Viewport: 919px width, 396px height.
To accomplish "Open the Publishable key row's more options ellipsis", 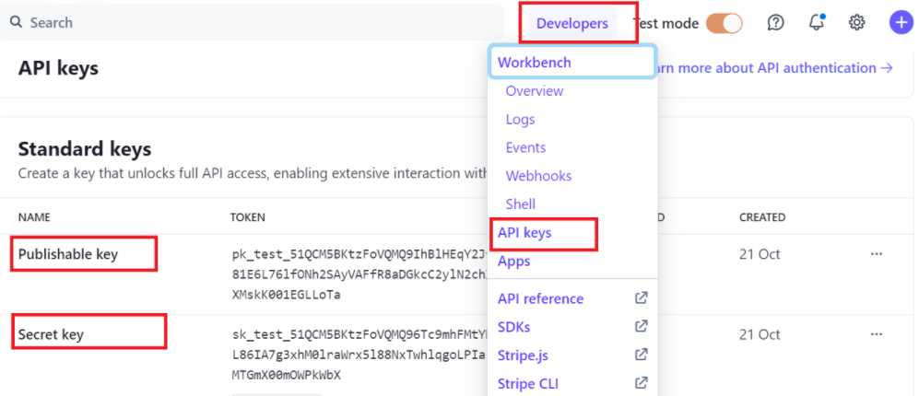I will (877, 253).
